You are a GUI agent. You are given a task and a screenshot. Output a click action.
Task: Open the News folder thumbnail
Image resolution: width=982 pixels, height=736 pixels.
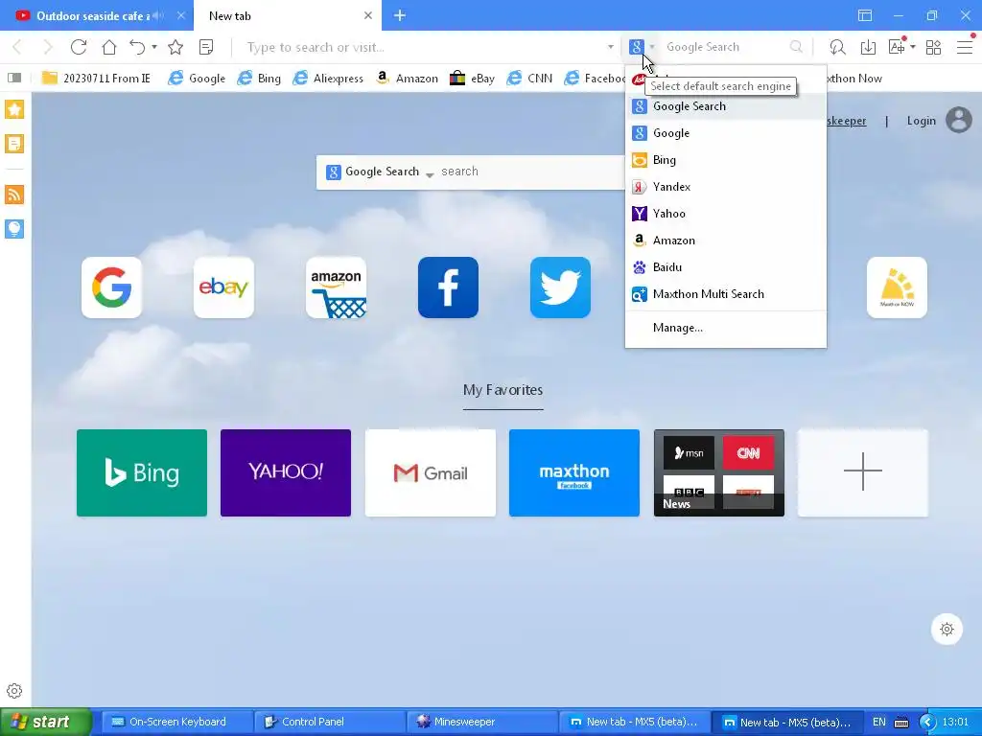tap(719, 472)
